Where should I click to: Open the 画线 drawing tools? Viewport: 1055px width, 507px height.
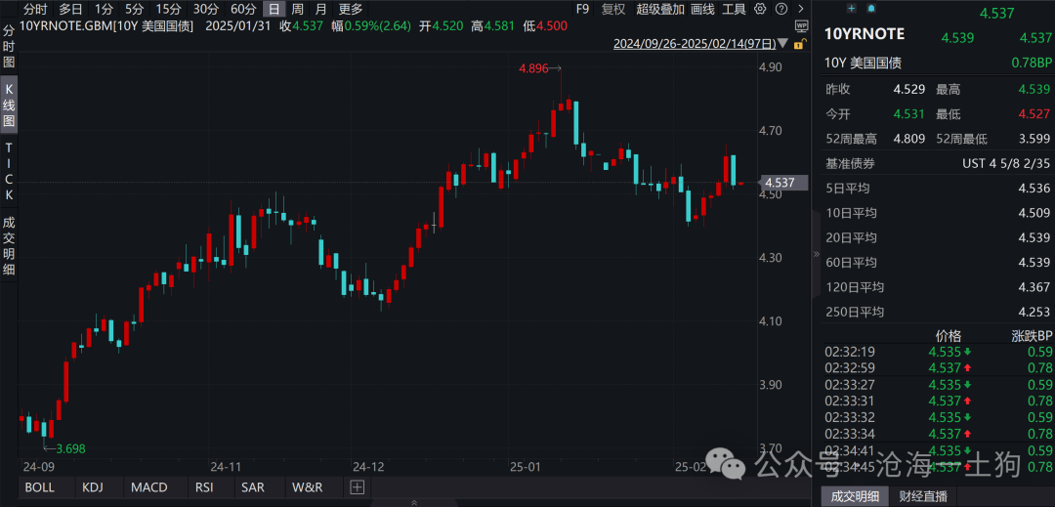point(702,9)
